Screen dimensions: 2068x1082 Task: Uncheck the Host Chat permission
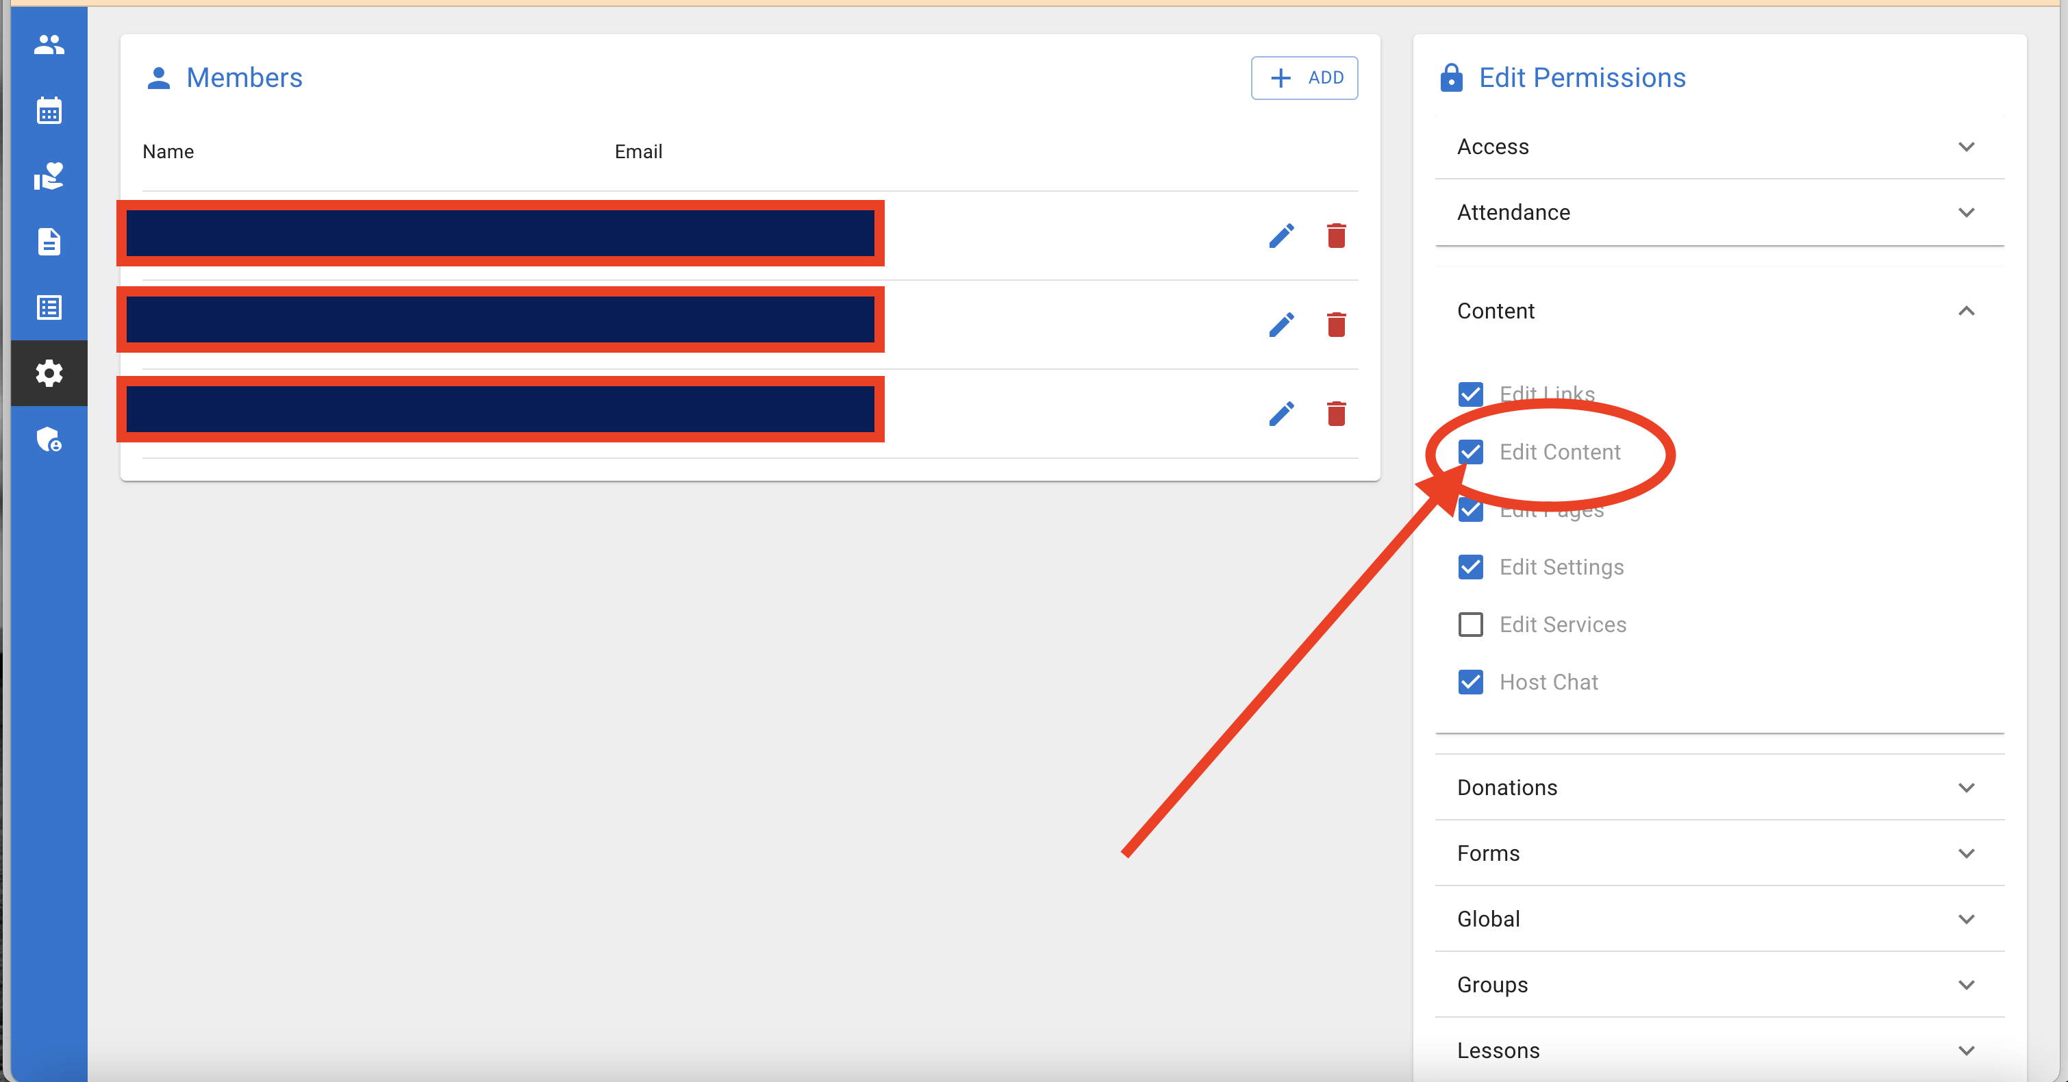1470,681
